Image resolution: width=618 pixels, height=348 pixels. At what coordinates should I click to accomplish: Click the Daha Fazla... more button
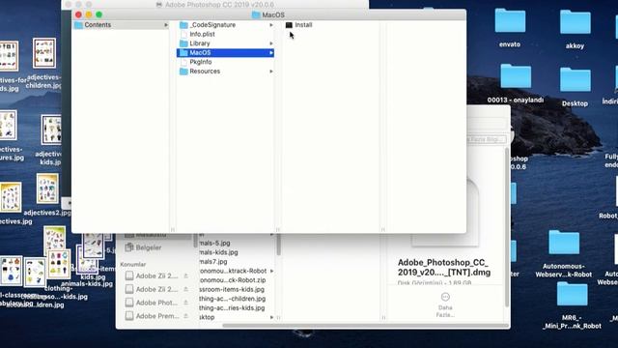[x=445, y=304]
